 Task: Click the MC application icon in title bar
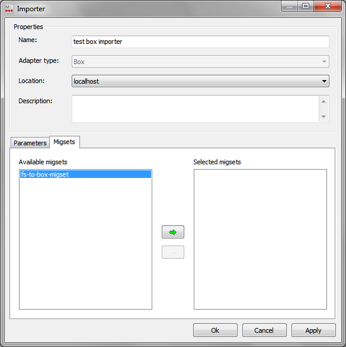tap(9, 9)
